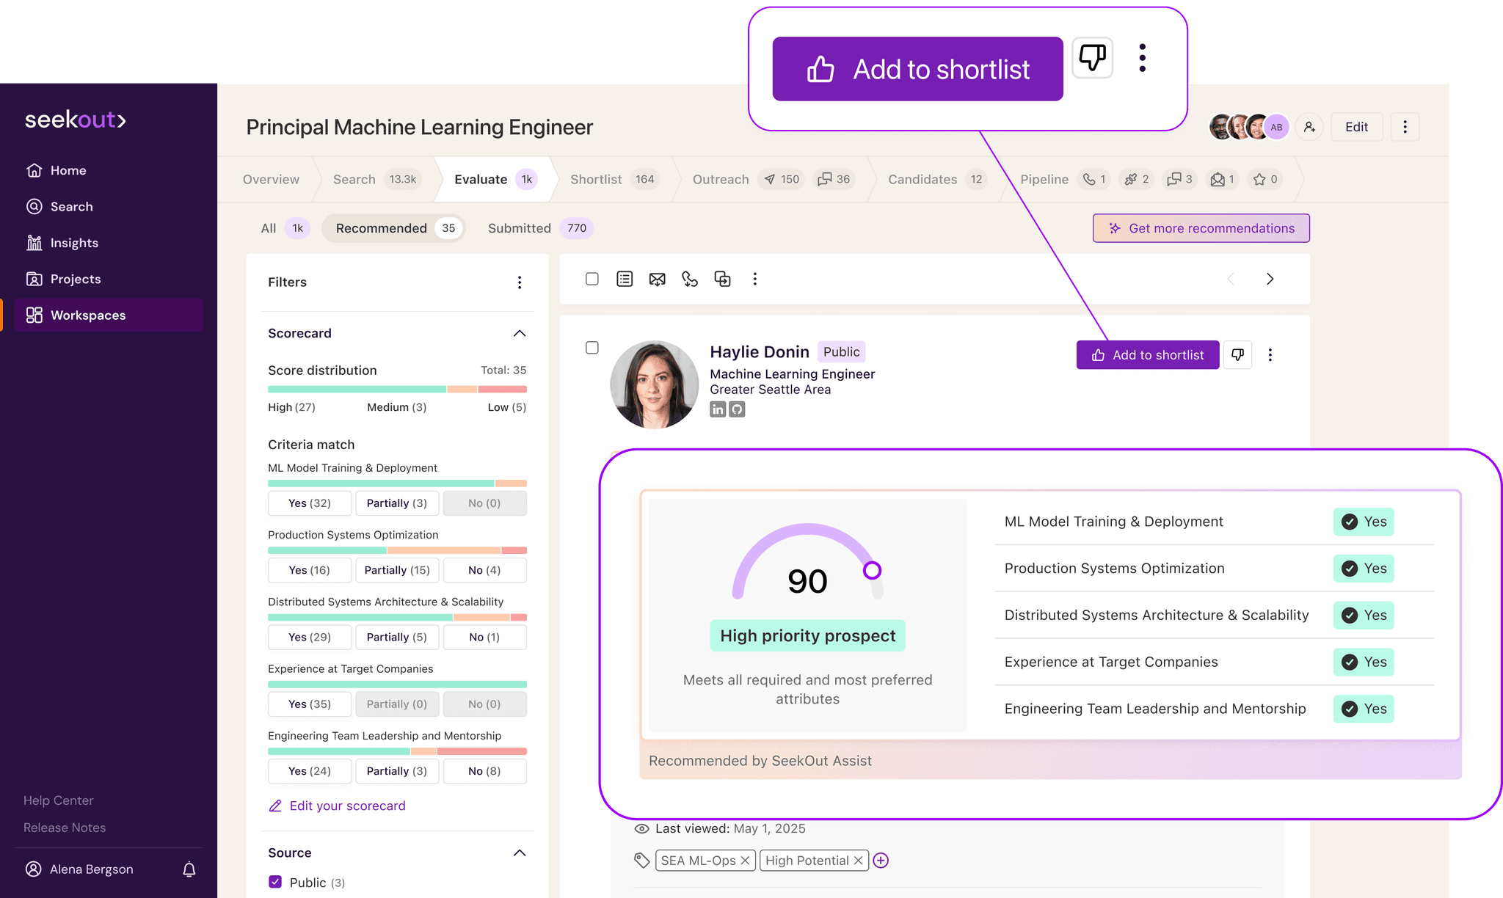Open the Filters three-dot menu
Screen dimensions: 1503x898
[519, 282]
